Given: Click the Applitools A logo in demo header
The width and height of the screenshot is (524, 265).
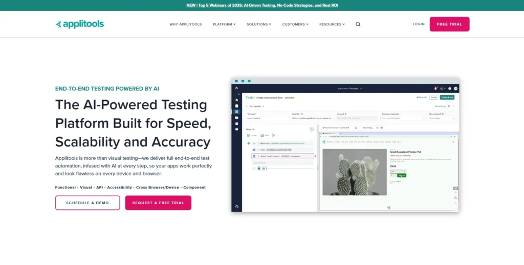Looking at the screenshot, I should (x=236, y=88).
